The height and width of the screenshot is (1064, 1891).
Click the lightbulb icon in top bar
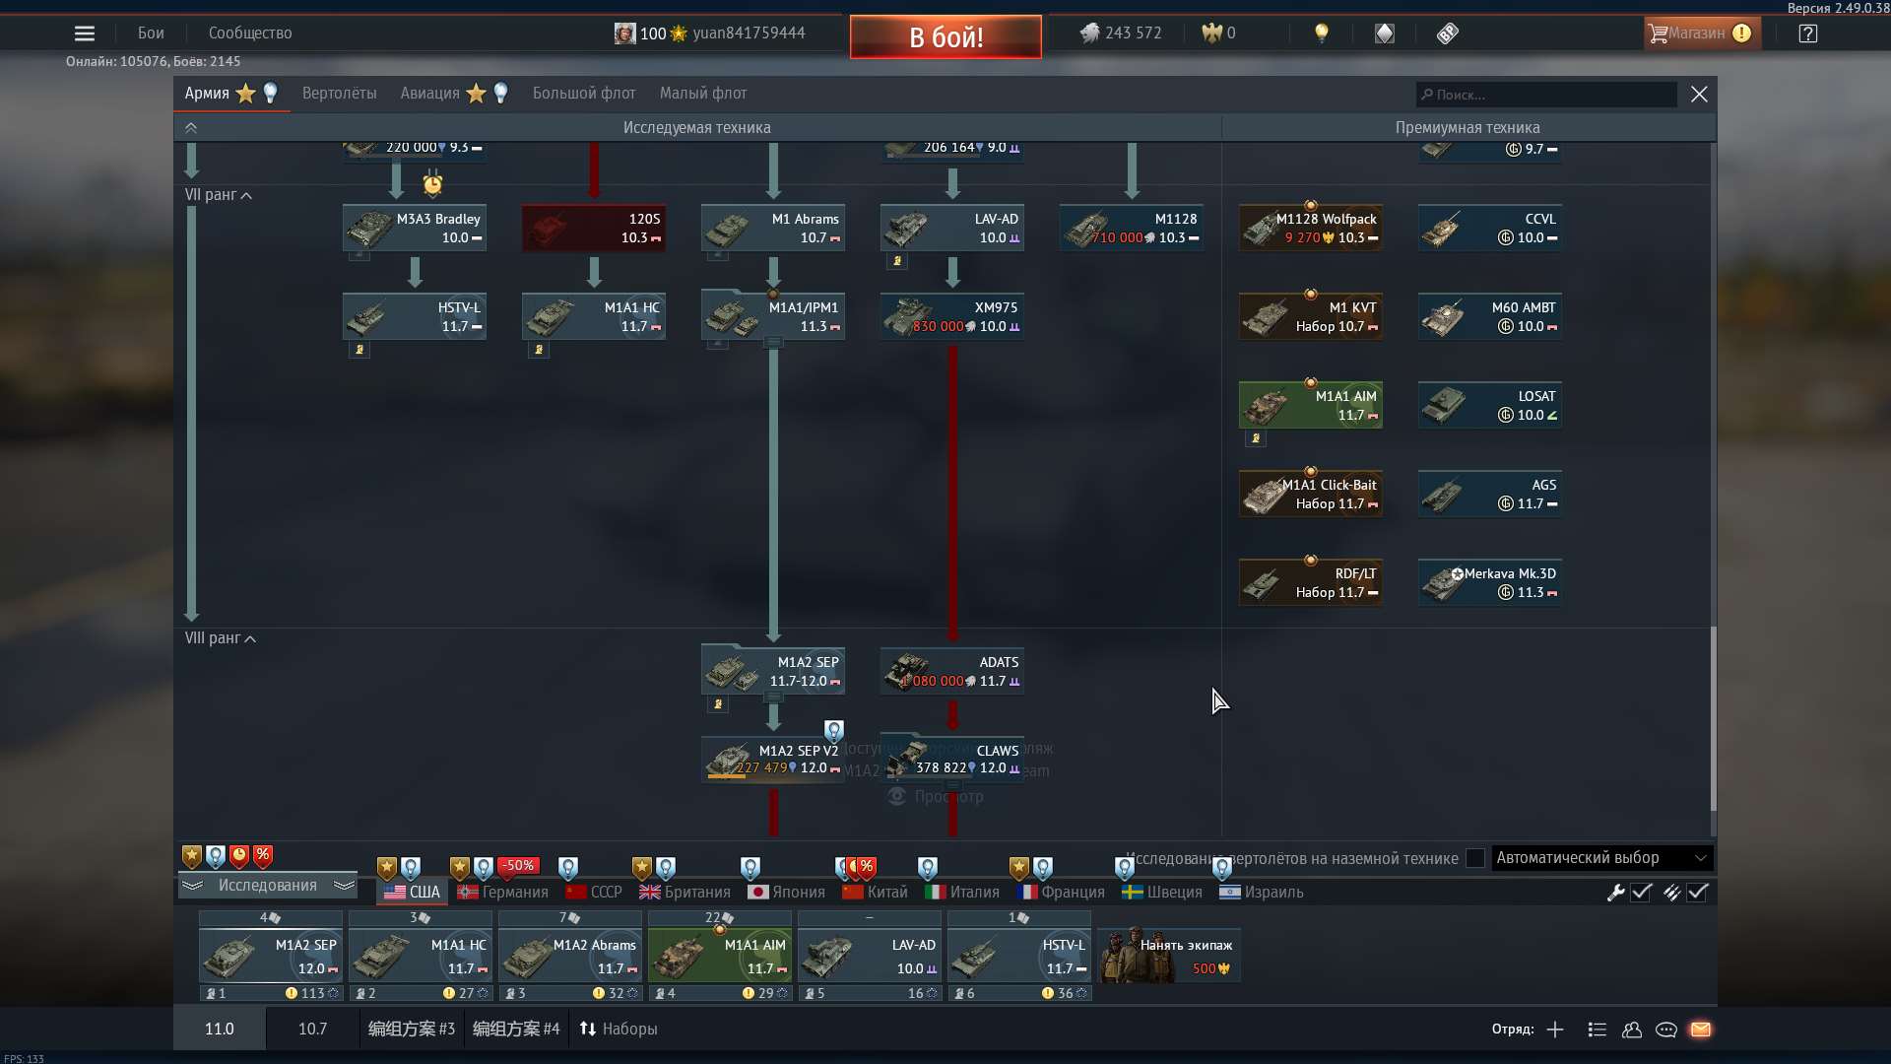coord(1322,33)
